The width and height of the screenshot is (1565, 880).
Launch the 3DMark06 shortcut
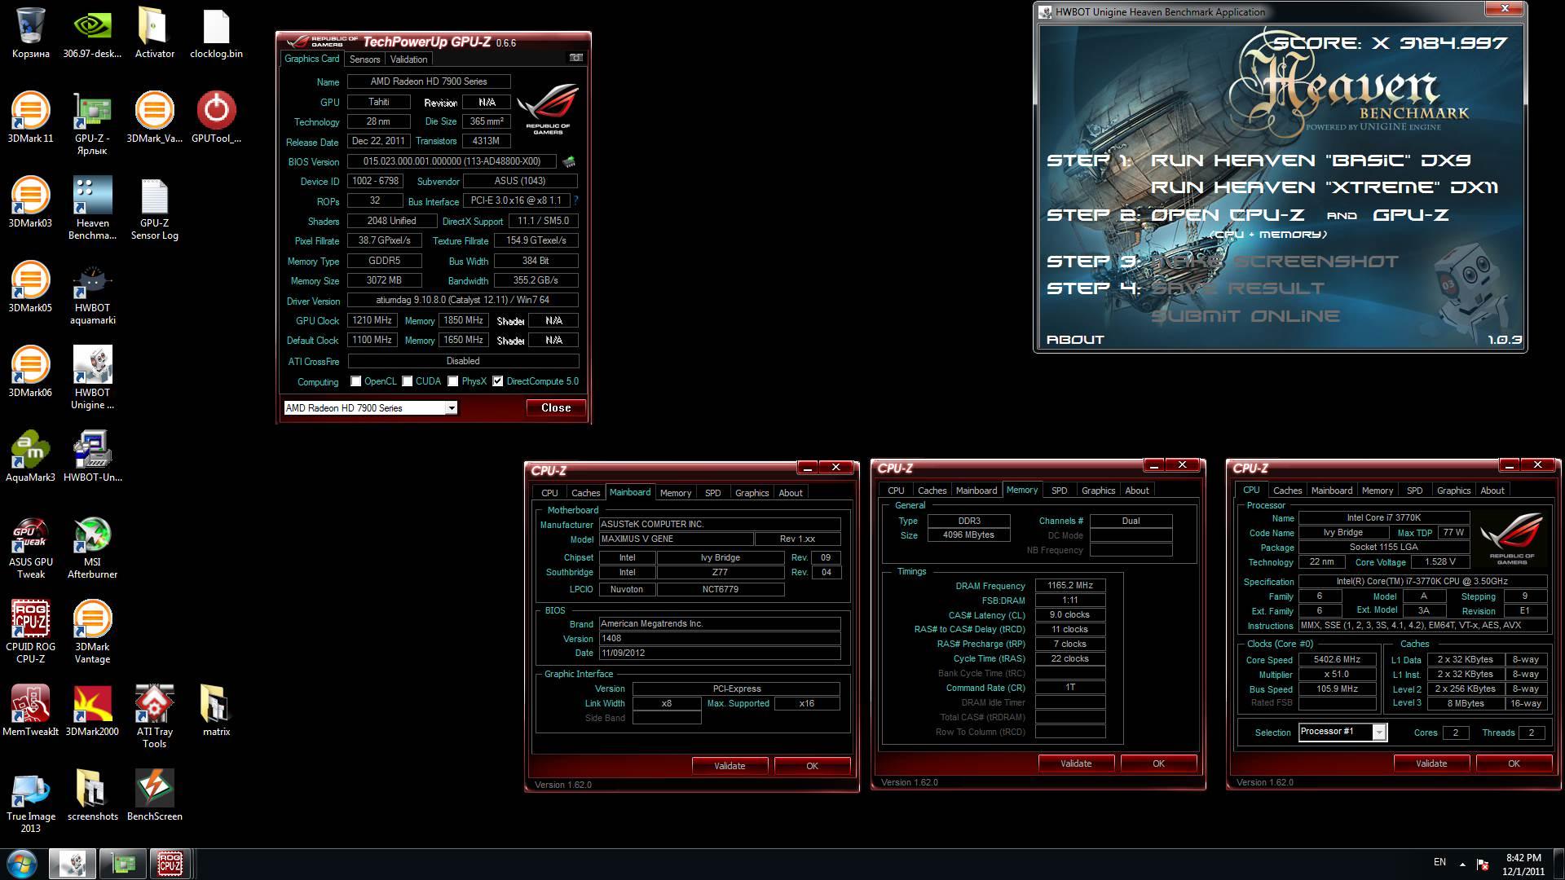[30, 372]
